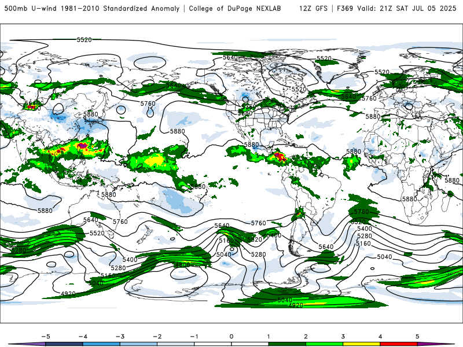The height and width of the screenshot is (347, 463).
Task: Select the red 4-to-5 colorbar segment
Action: pyautogui.click(x=399, y=344)
